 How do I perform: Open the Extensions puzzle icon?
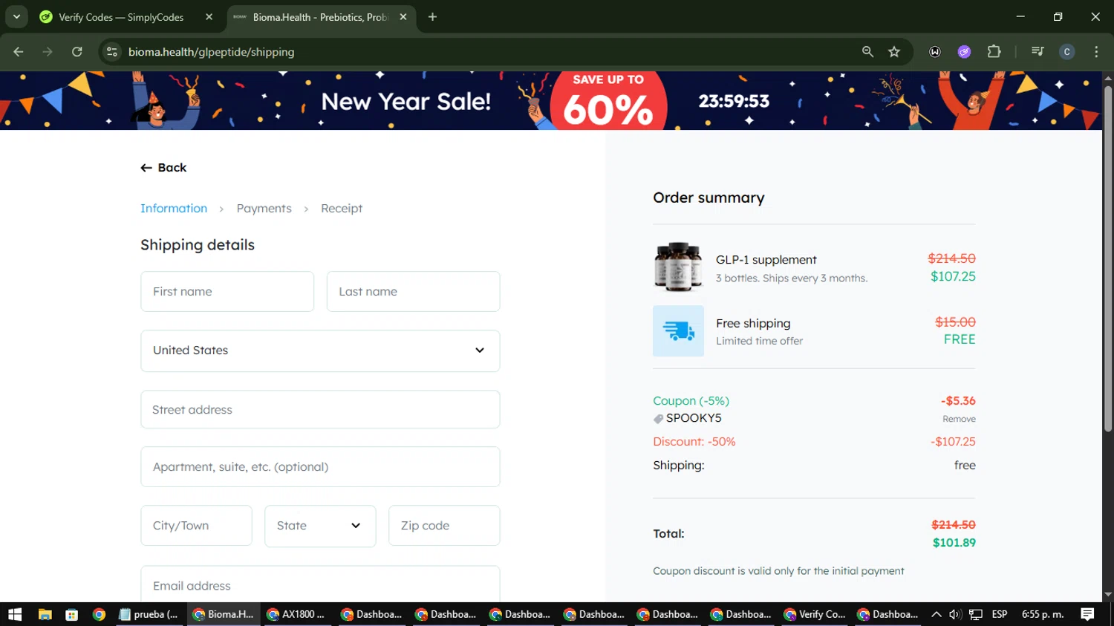(x=994, y=52)
